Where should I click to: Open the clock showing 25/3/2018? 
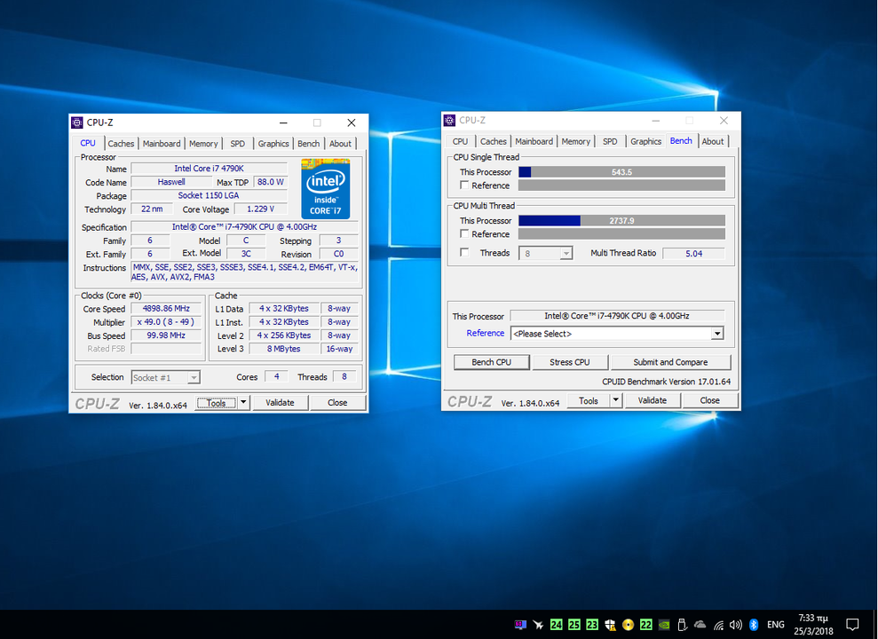click(x=813, y=625)
